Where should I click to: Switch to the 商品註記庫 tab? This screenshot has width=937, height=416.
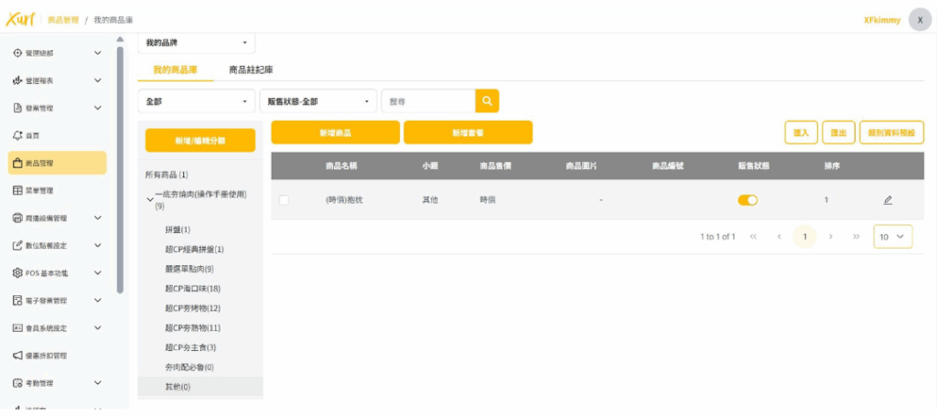251,69
